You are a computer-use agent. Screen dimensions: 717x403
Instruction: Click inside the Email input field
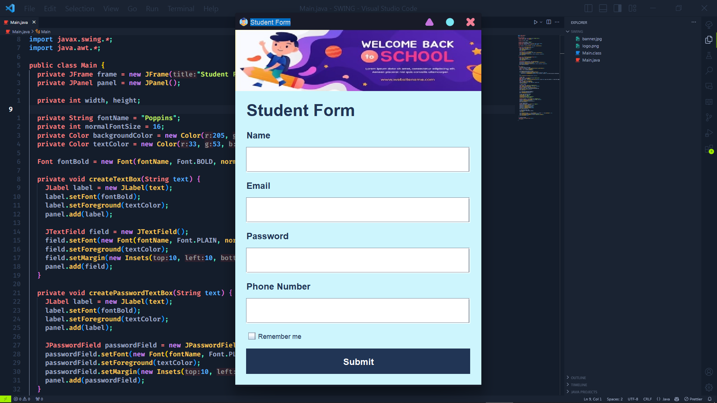[357, 210]
